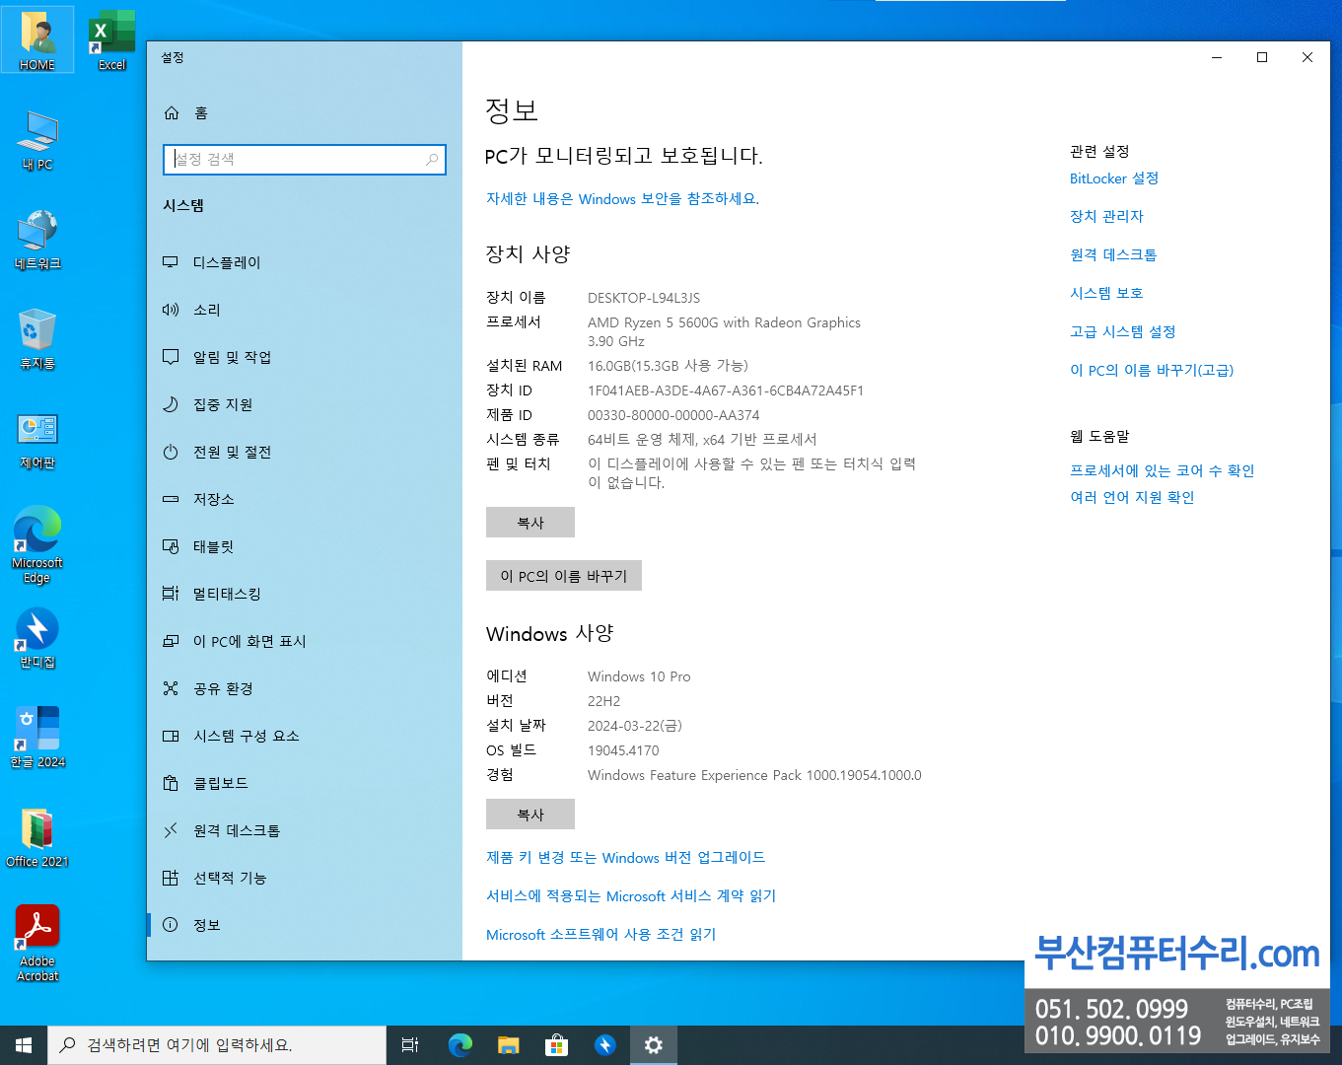Image resolution: width=1342 pixels, height=1065 pixels.
Task: Open Windows 보안 details link
Action: click(622, 198)
